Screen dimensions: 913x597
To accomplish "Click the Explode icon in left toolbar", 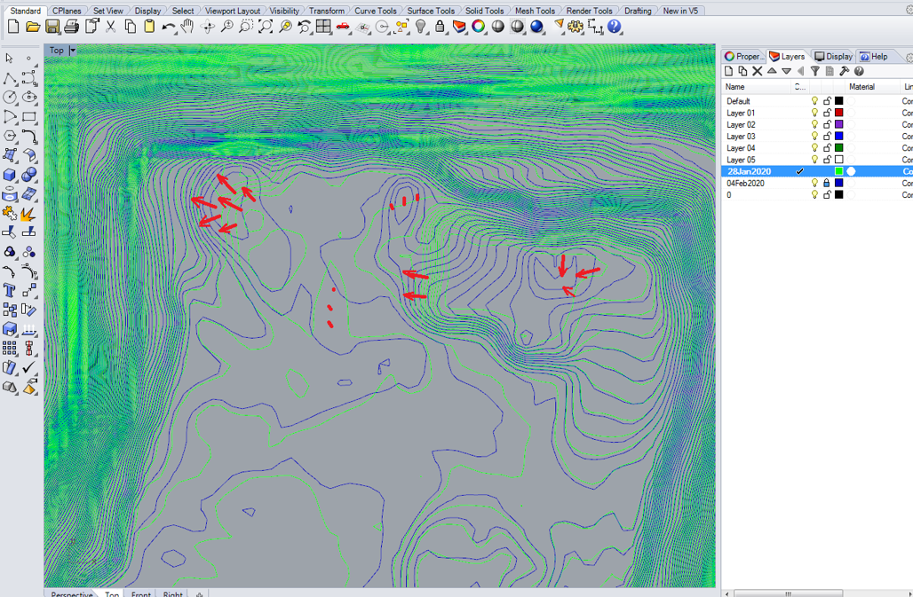I will (x=29, y=213).
